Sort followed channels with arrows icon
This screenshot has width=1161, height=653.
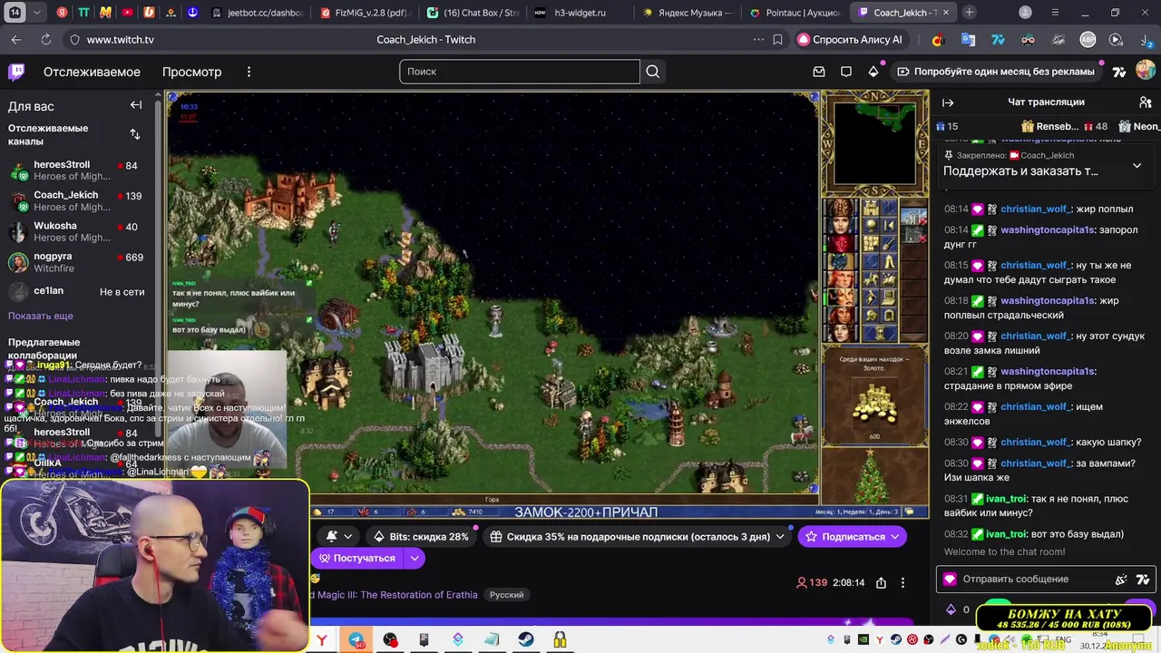point(135,134)
